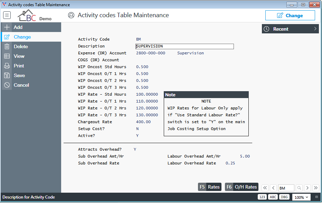Viewport: 322px width, 203px height.
Task: Click the prohibited icon beside Cancel
Action: click(x=7, y=85)
